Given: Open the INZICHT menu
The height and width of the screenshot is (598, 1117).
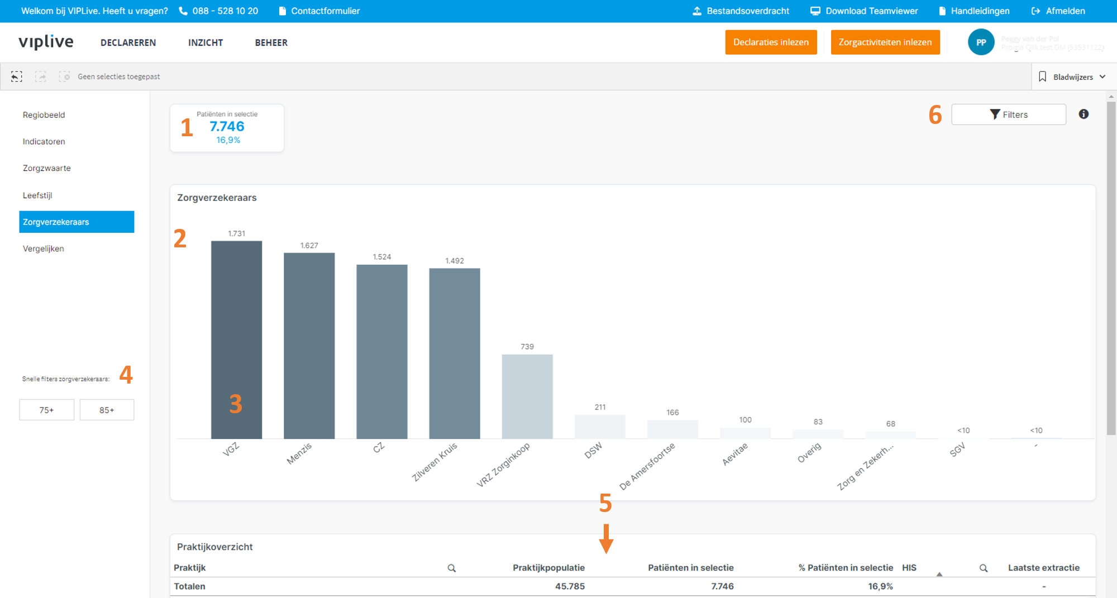Looking at the screenshot, I should tap(206, 42).
